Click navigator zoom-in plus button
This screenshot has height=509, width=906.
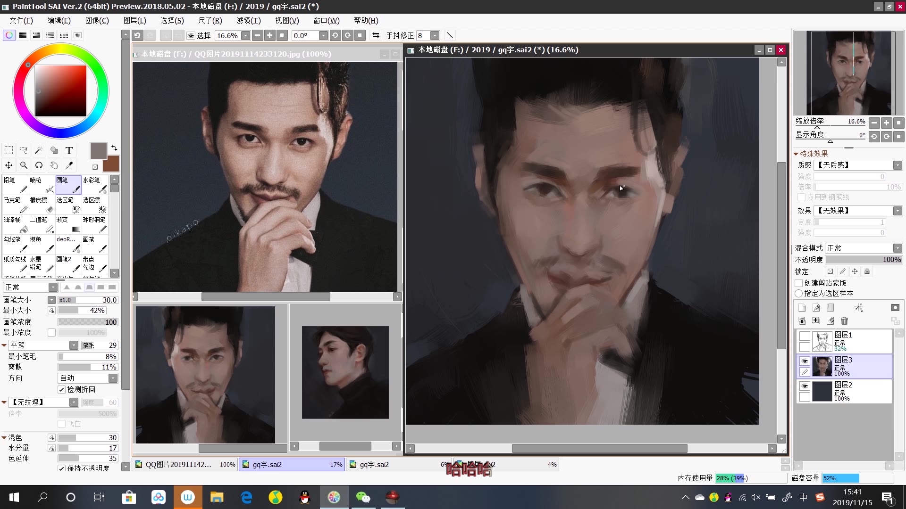point(887,123)
